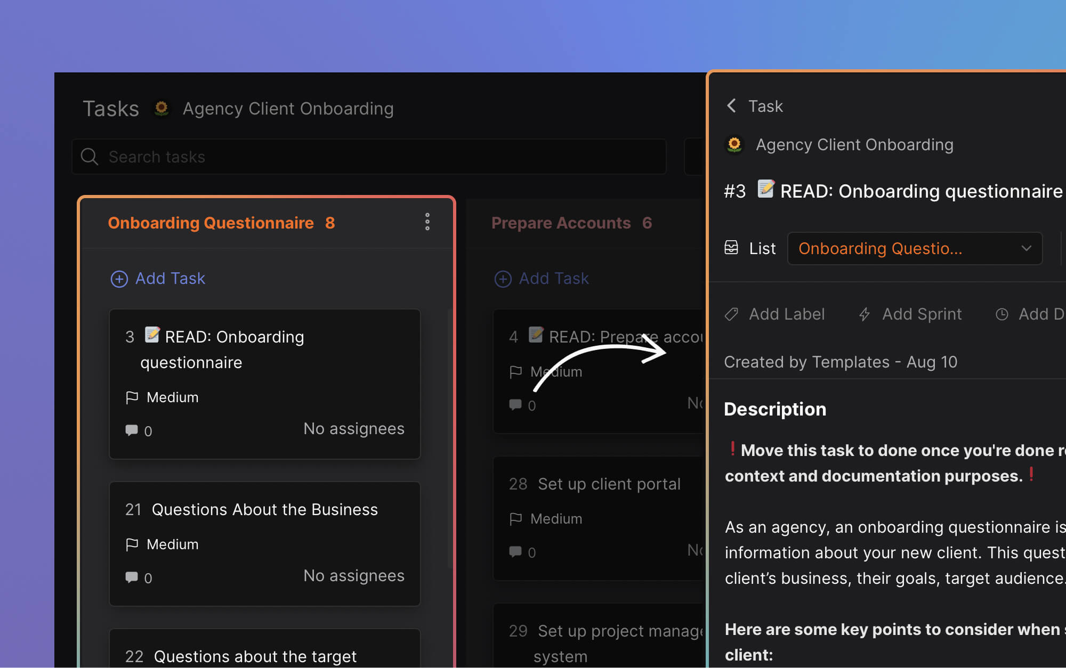Click the clock icon beside Add D
The image size is (1066, 668).
point(1002,314)
